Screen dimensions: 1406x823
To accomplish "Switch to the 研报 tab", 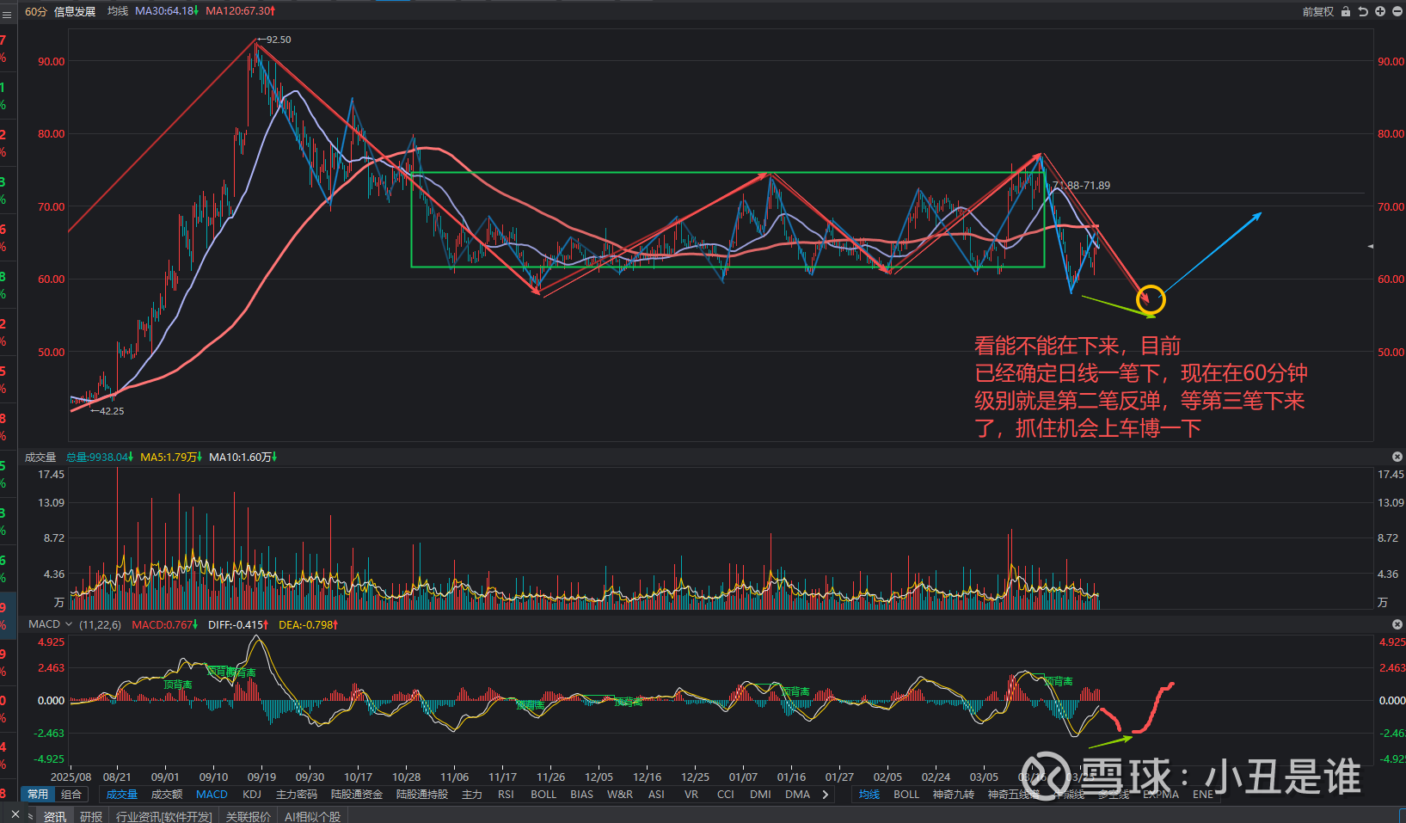I will pyautogui.click(x=91, y=816).
